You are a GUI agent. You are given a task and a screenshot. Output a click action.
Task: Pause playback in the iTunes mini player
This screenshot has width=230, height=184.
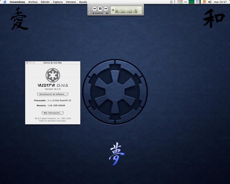pos(100,9)
